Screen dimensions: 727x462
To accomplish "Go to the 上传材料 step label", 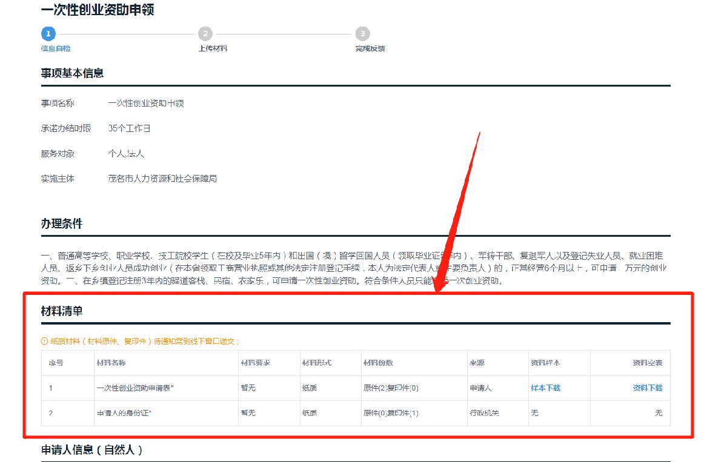I will [x=213, y=48].
